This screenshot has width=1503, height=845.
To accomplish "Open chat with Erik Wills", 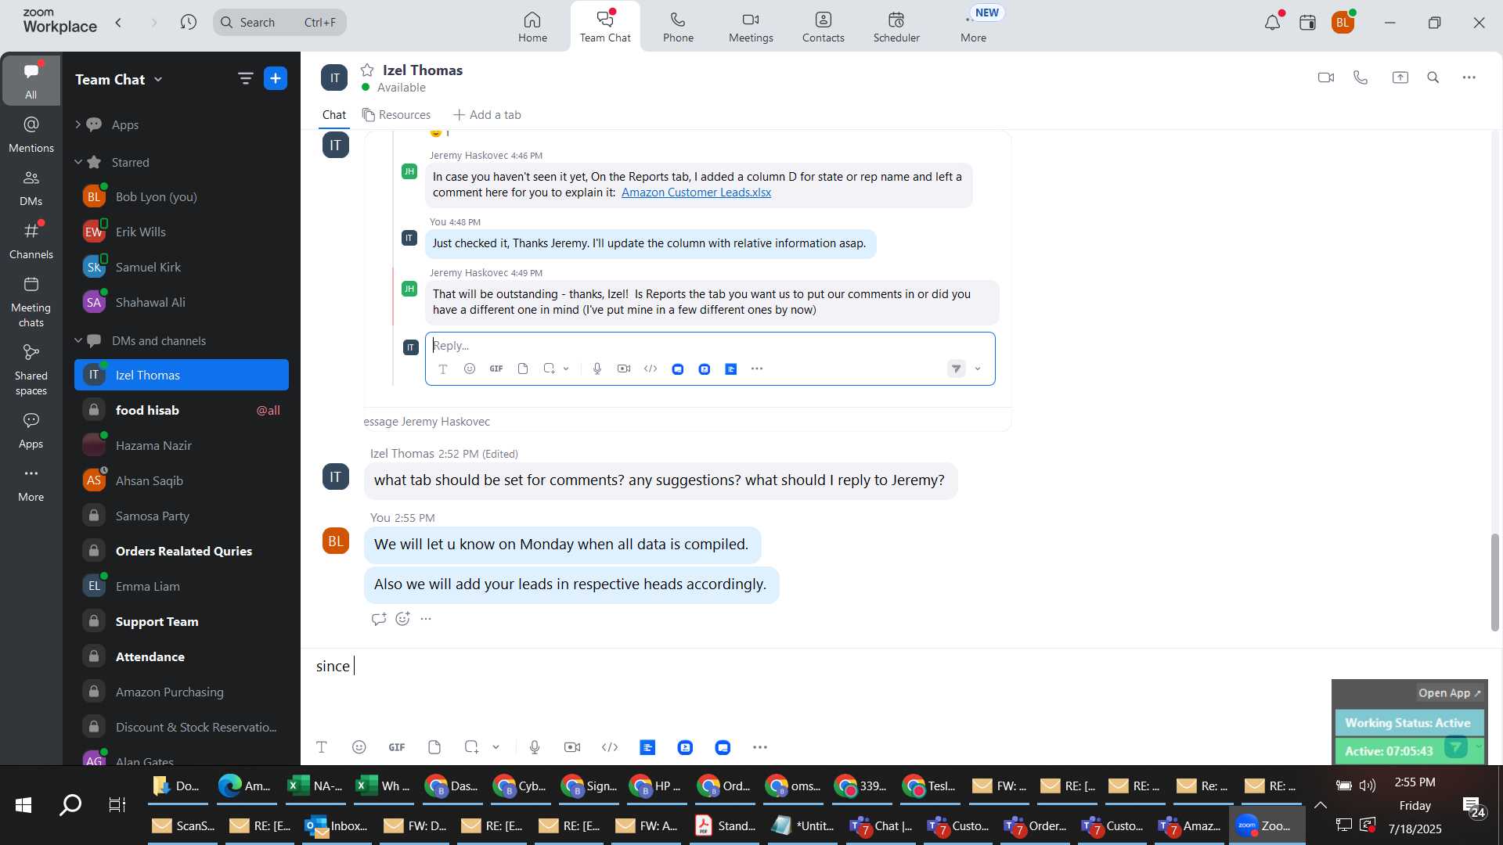I will click(x=182, y=232).
